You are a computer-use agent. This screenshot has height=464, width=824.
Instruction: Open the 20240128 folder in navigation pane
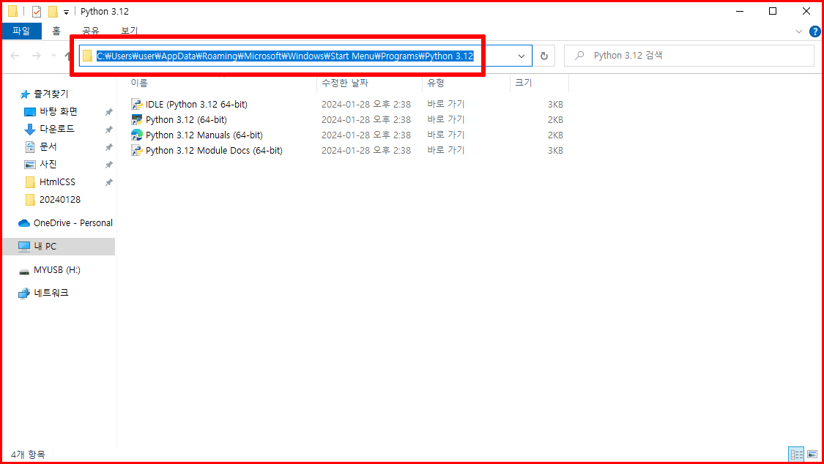(60, 200)
